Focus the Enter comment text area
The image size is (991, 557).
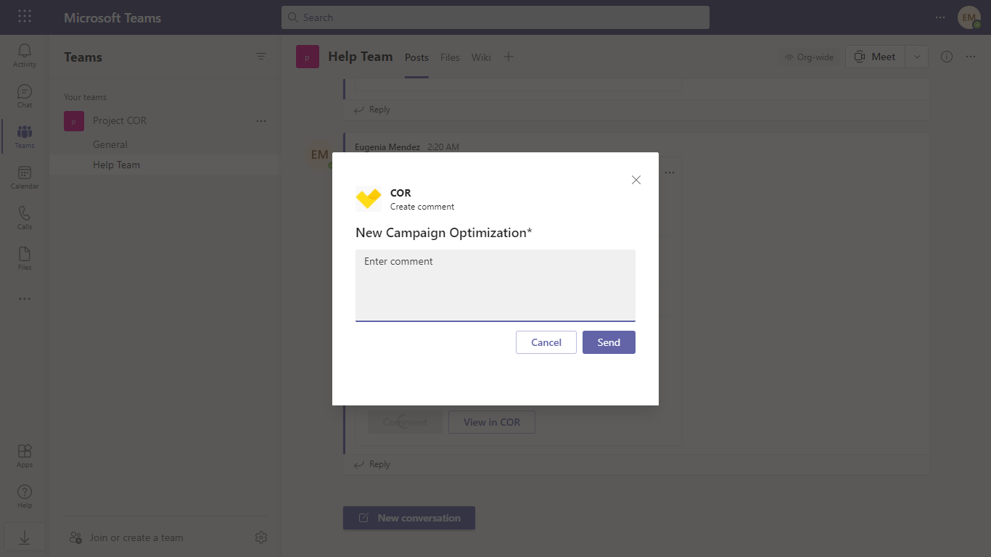coord(495,285)
